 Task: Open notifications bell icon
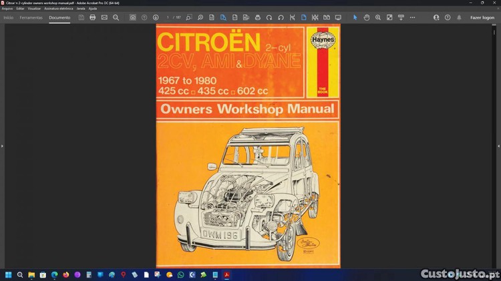[459, 17]
